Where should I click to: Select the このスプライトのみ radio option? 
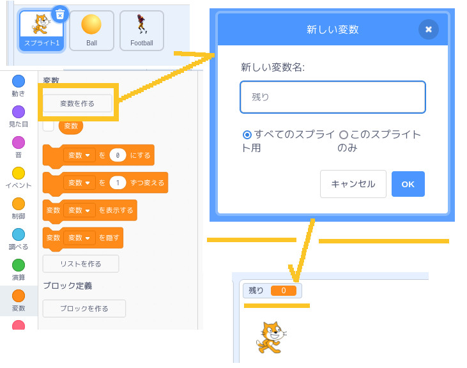click(x=344, y=135)
